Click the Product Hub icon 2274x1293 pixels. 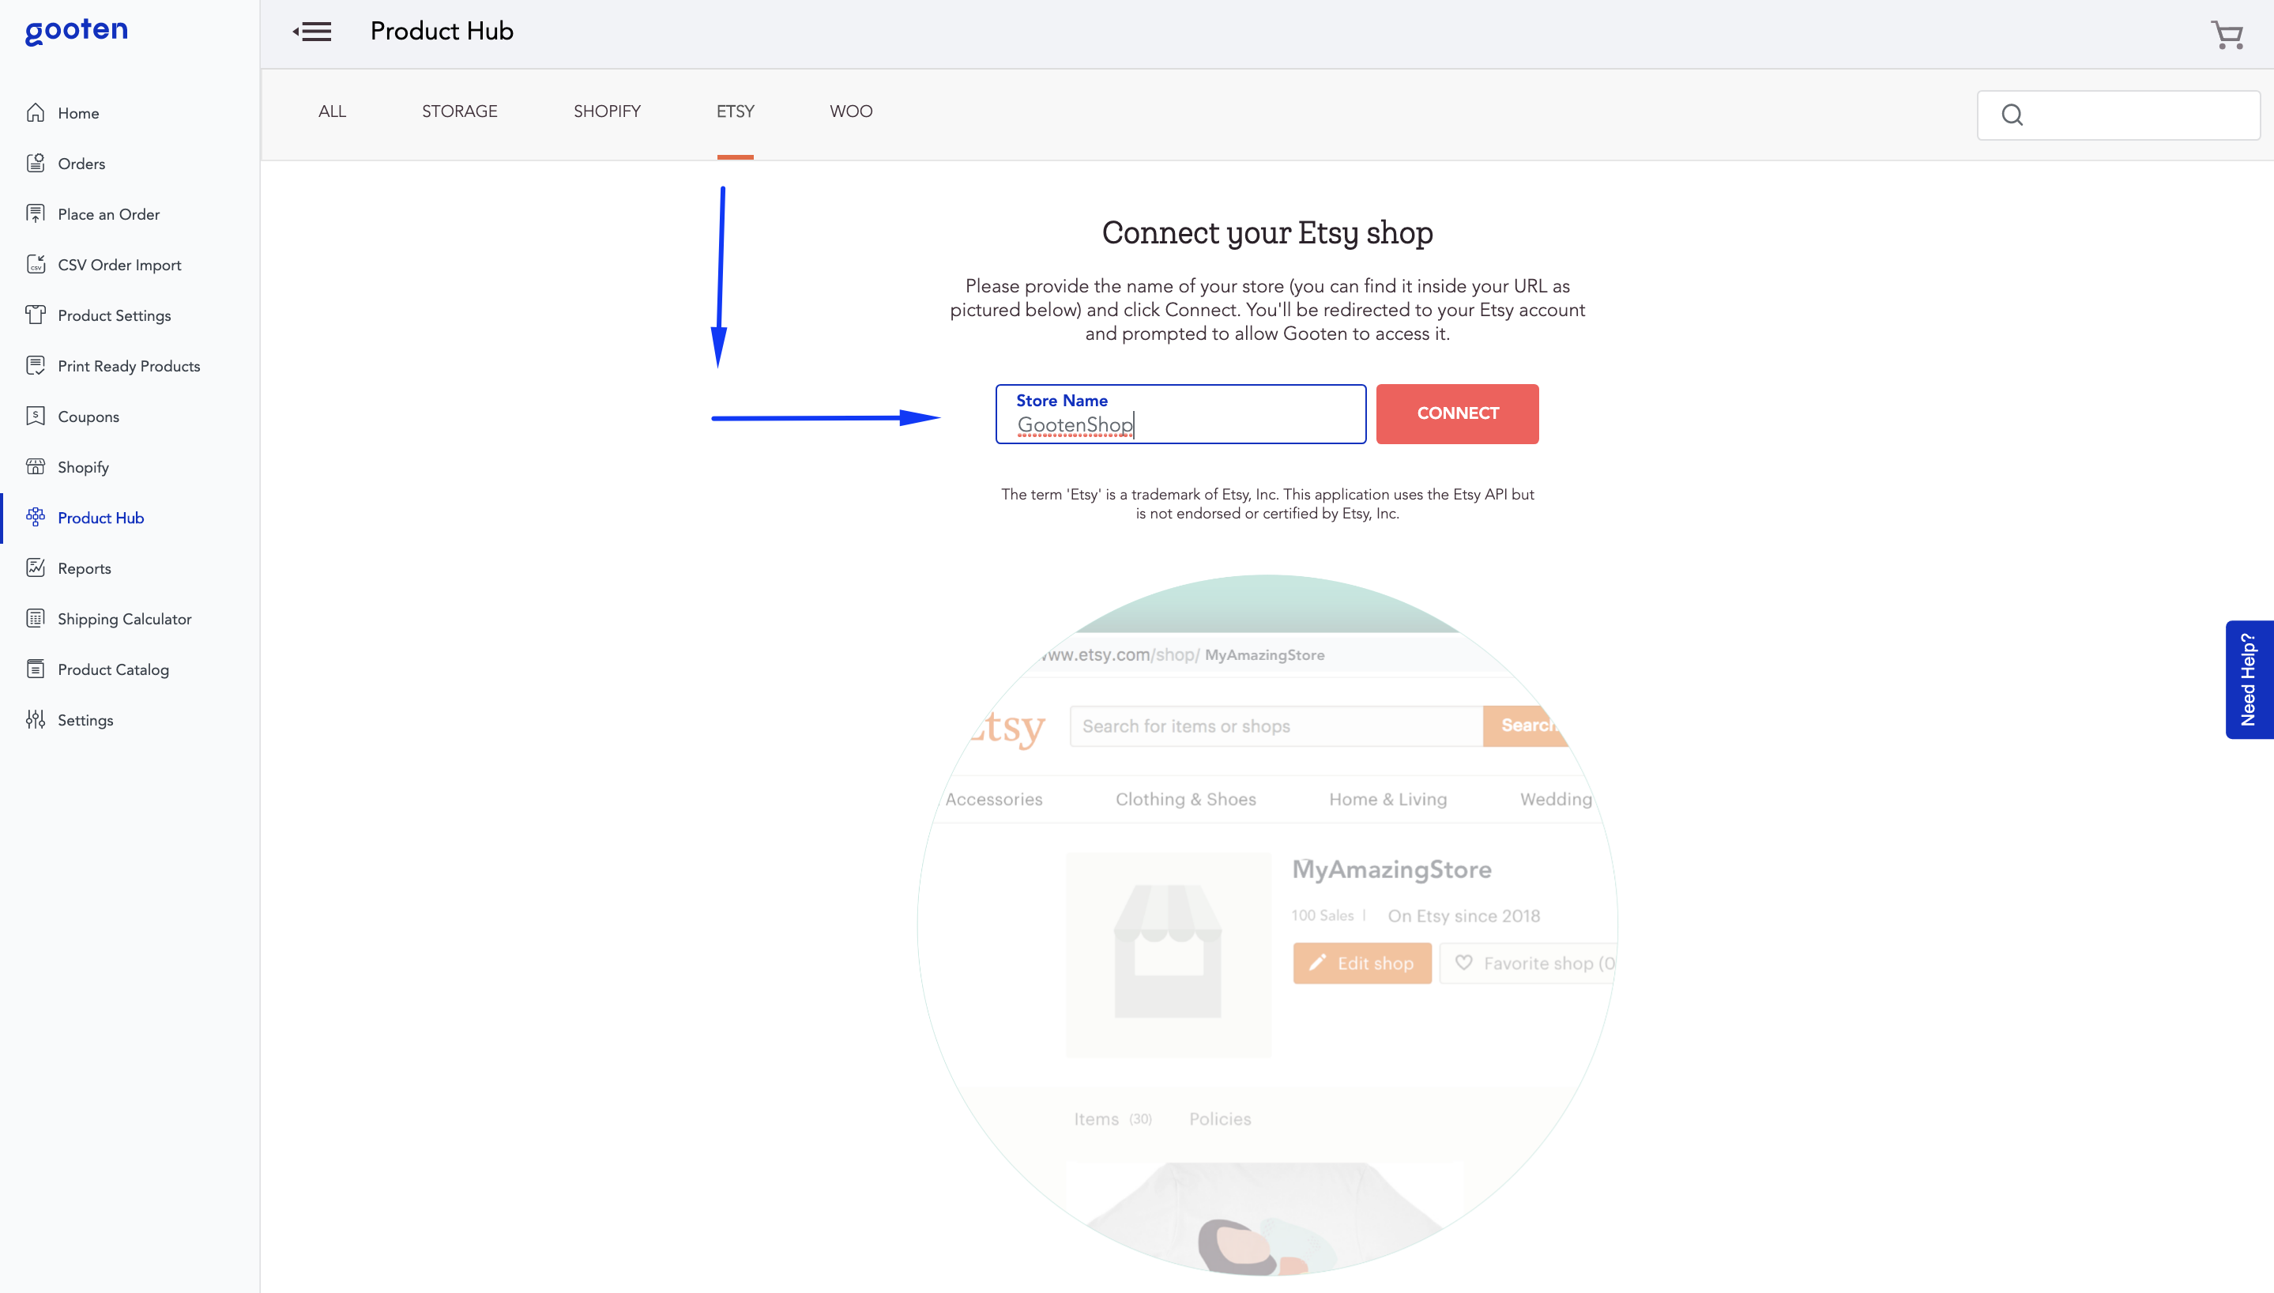(x=36, y=518)
